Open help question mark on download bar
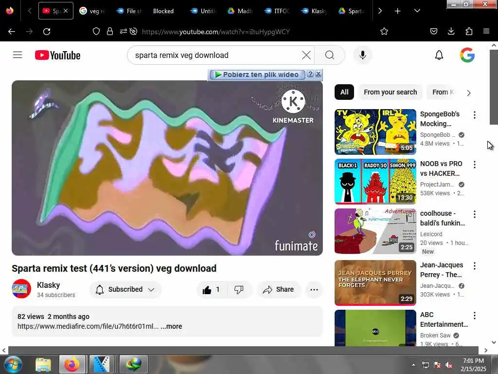The image size is (498, 374). pos(310,74)
